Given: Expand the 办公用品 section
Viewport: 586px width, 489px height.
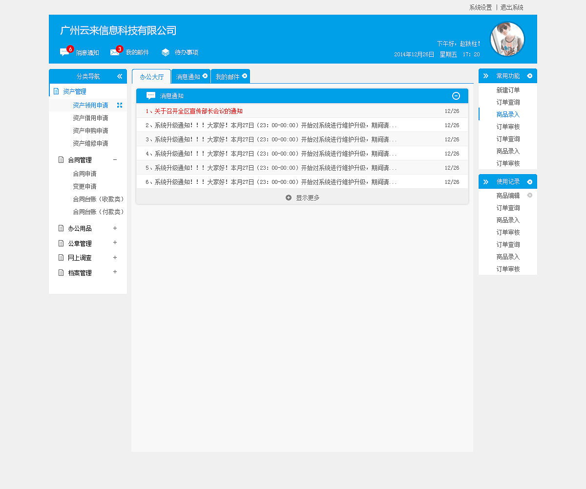Looking at the screenshot, I should click(115, 228).
